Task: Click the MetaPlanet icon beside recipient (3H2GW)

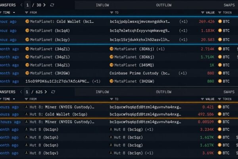Action: click(x=111, y=81)
